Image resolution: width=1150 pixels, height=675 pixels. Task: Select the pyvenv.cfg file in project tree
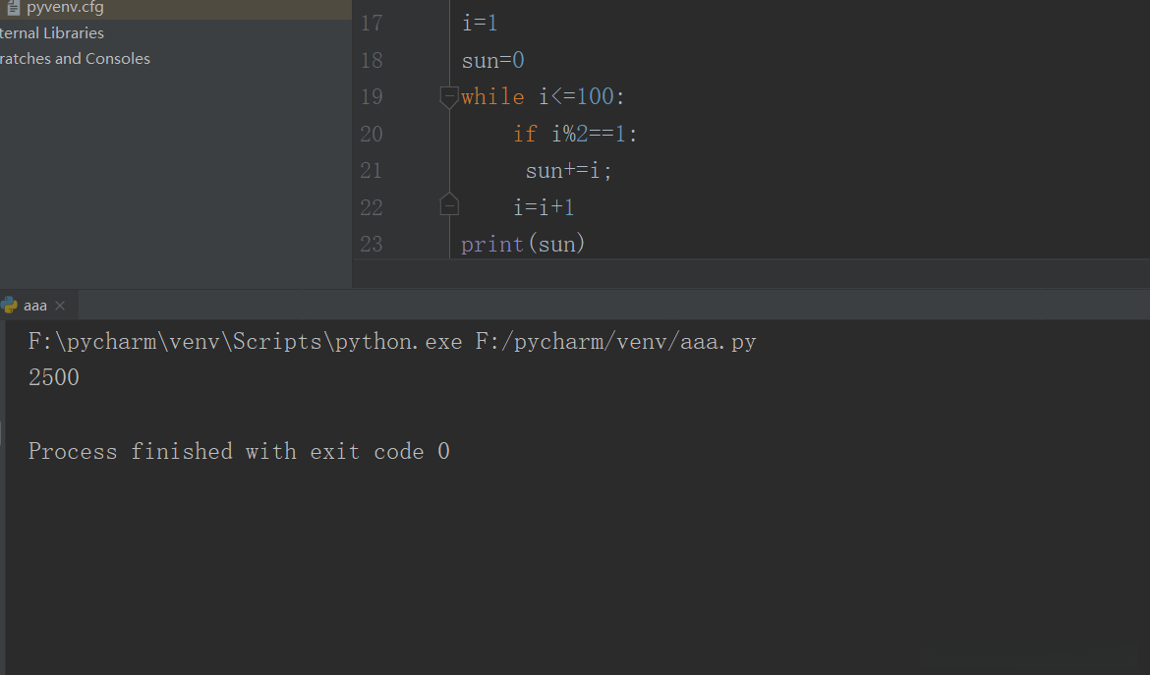tap(175, 8)
